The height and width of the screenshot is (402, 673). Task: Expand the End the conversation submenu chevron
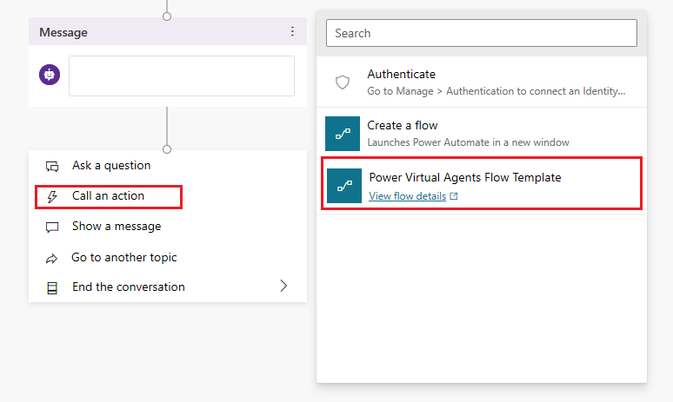point(283,286)
